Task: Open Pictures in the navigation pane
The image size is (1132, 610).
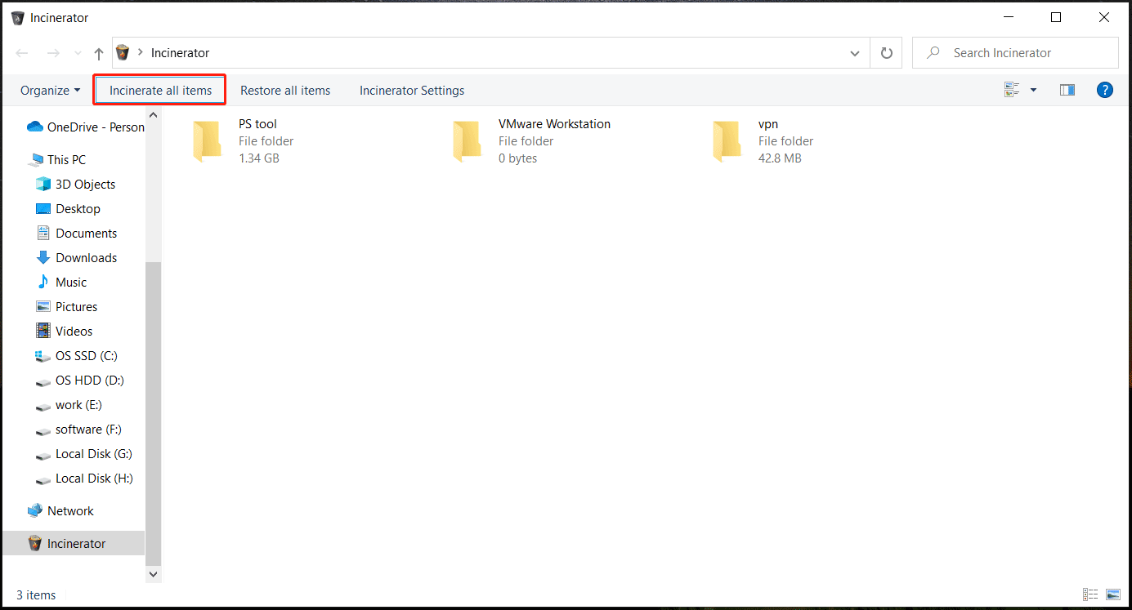Action: 67,307
